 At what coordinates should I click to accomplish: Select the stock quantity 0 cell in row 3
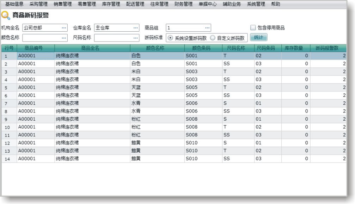pyautogui.click(x=296, y=72)
